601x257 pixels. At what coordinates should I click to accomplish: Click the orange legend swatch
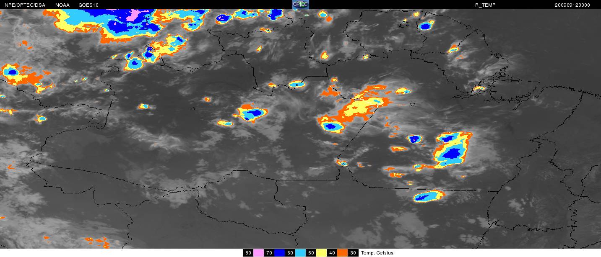(342, 253)
